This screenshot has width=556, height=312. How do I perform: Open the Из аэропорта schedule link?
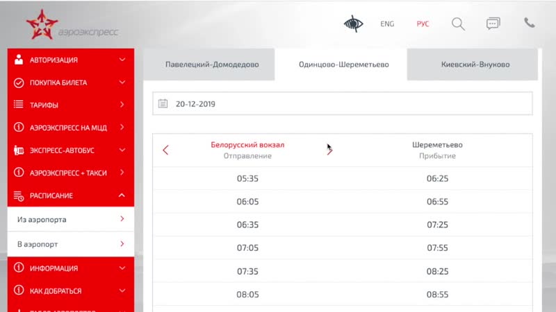point(69,220)
